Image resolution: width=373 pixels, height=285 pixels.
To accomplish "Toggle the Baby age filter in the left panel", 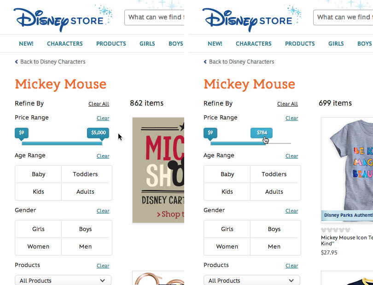I will (x=39, y=174).
